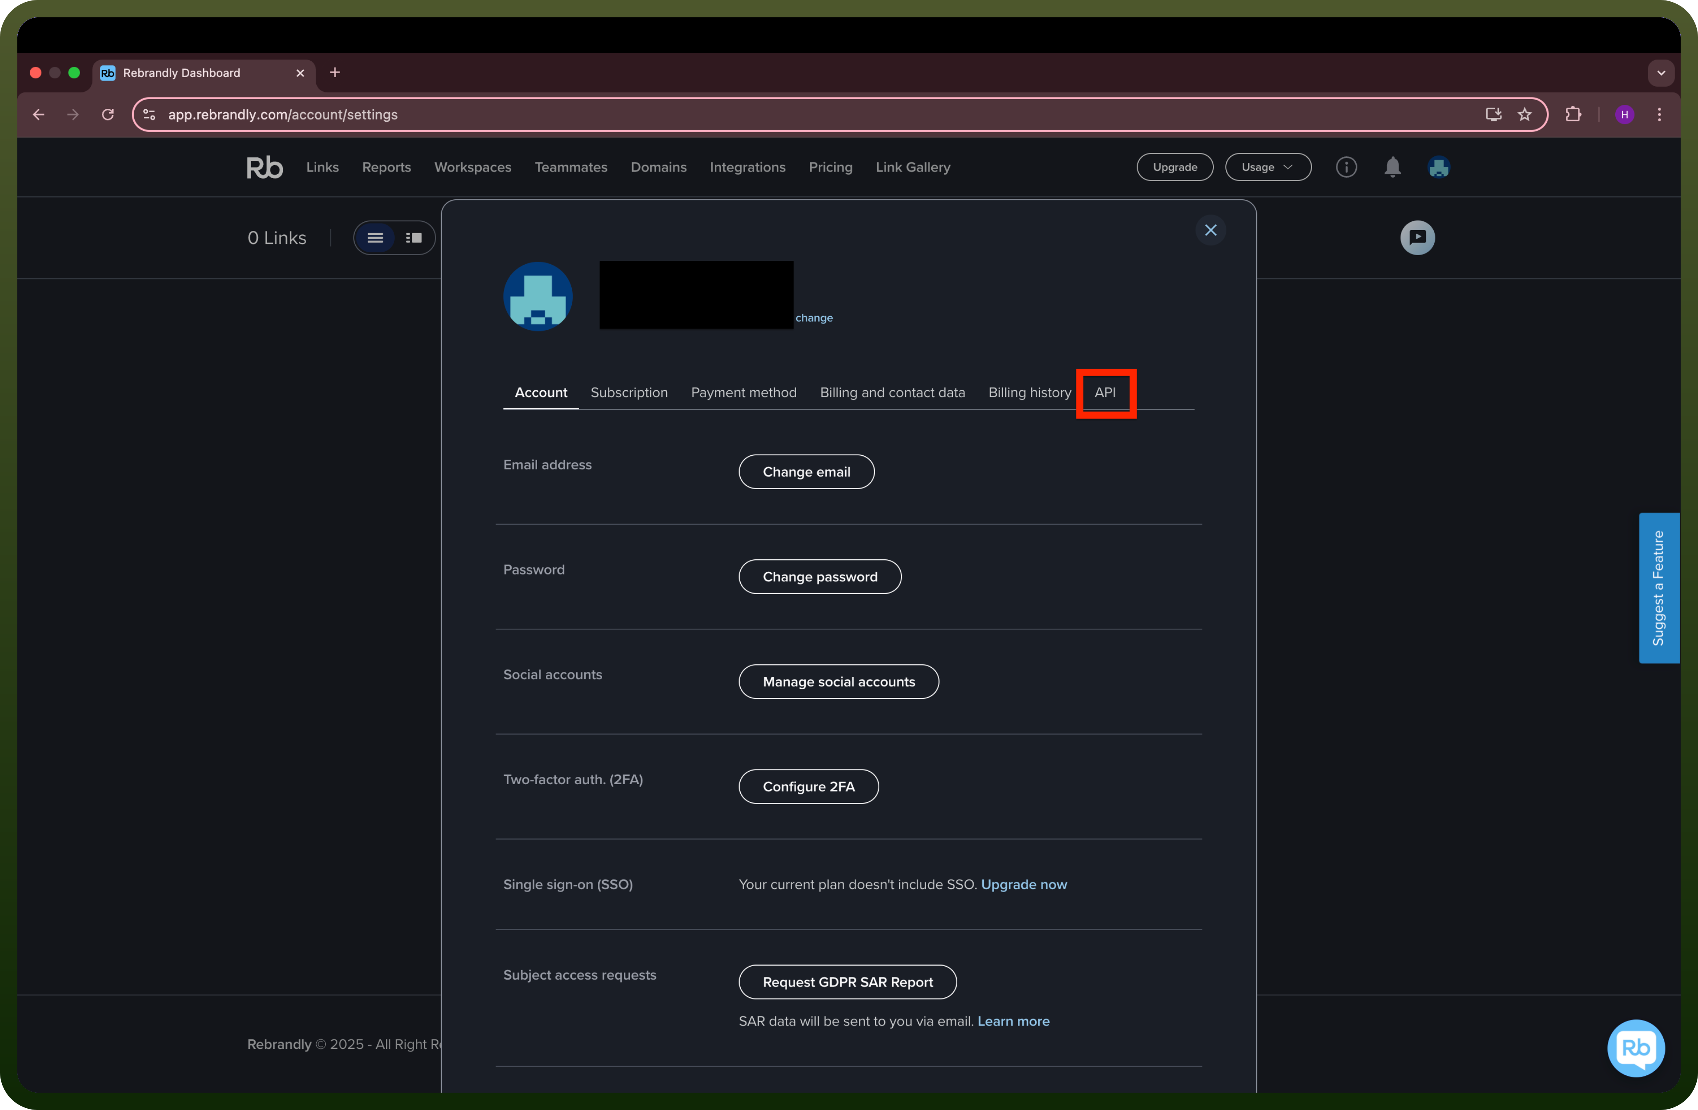Image resolution: width=1698 pixels, height=1110 pixels.
Task: Switch links to list view
Action: pyautogui.click(x=375, y=237)
